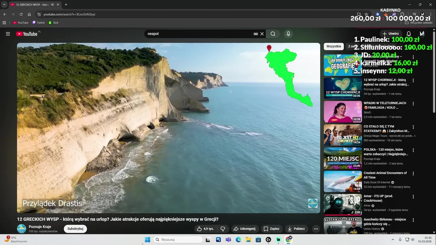The height and width of the screenshot is (245, 436).
Task: Open 12 WYSP CHORWACJI video title link
Action: [386, 82]
